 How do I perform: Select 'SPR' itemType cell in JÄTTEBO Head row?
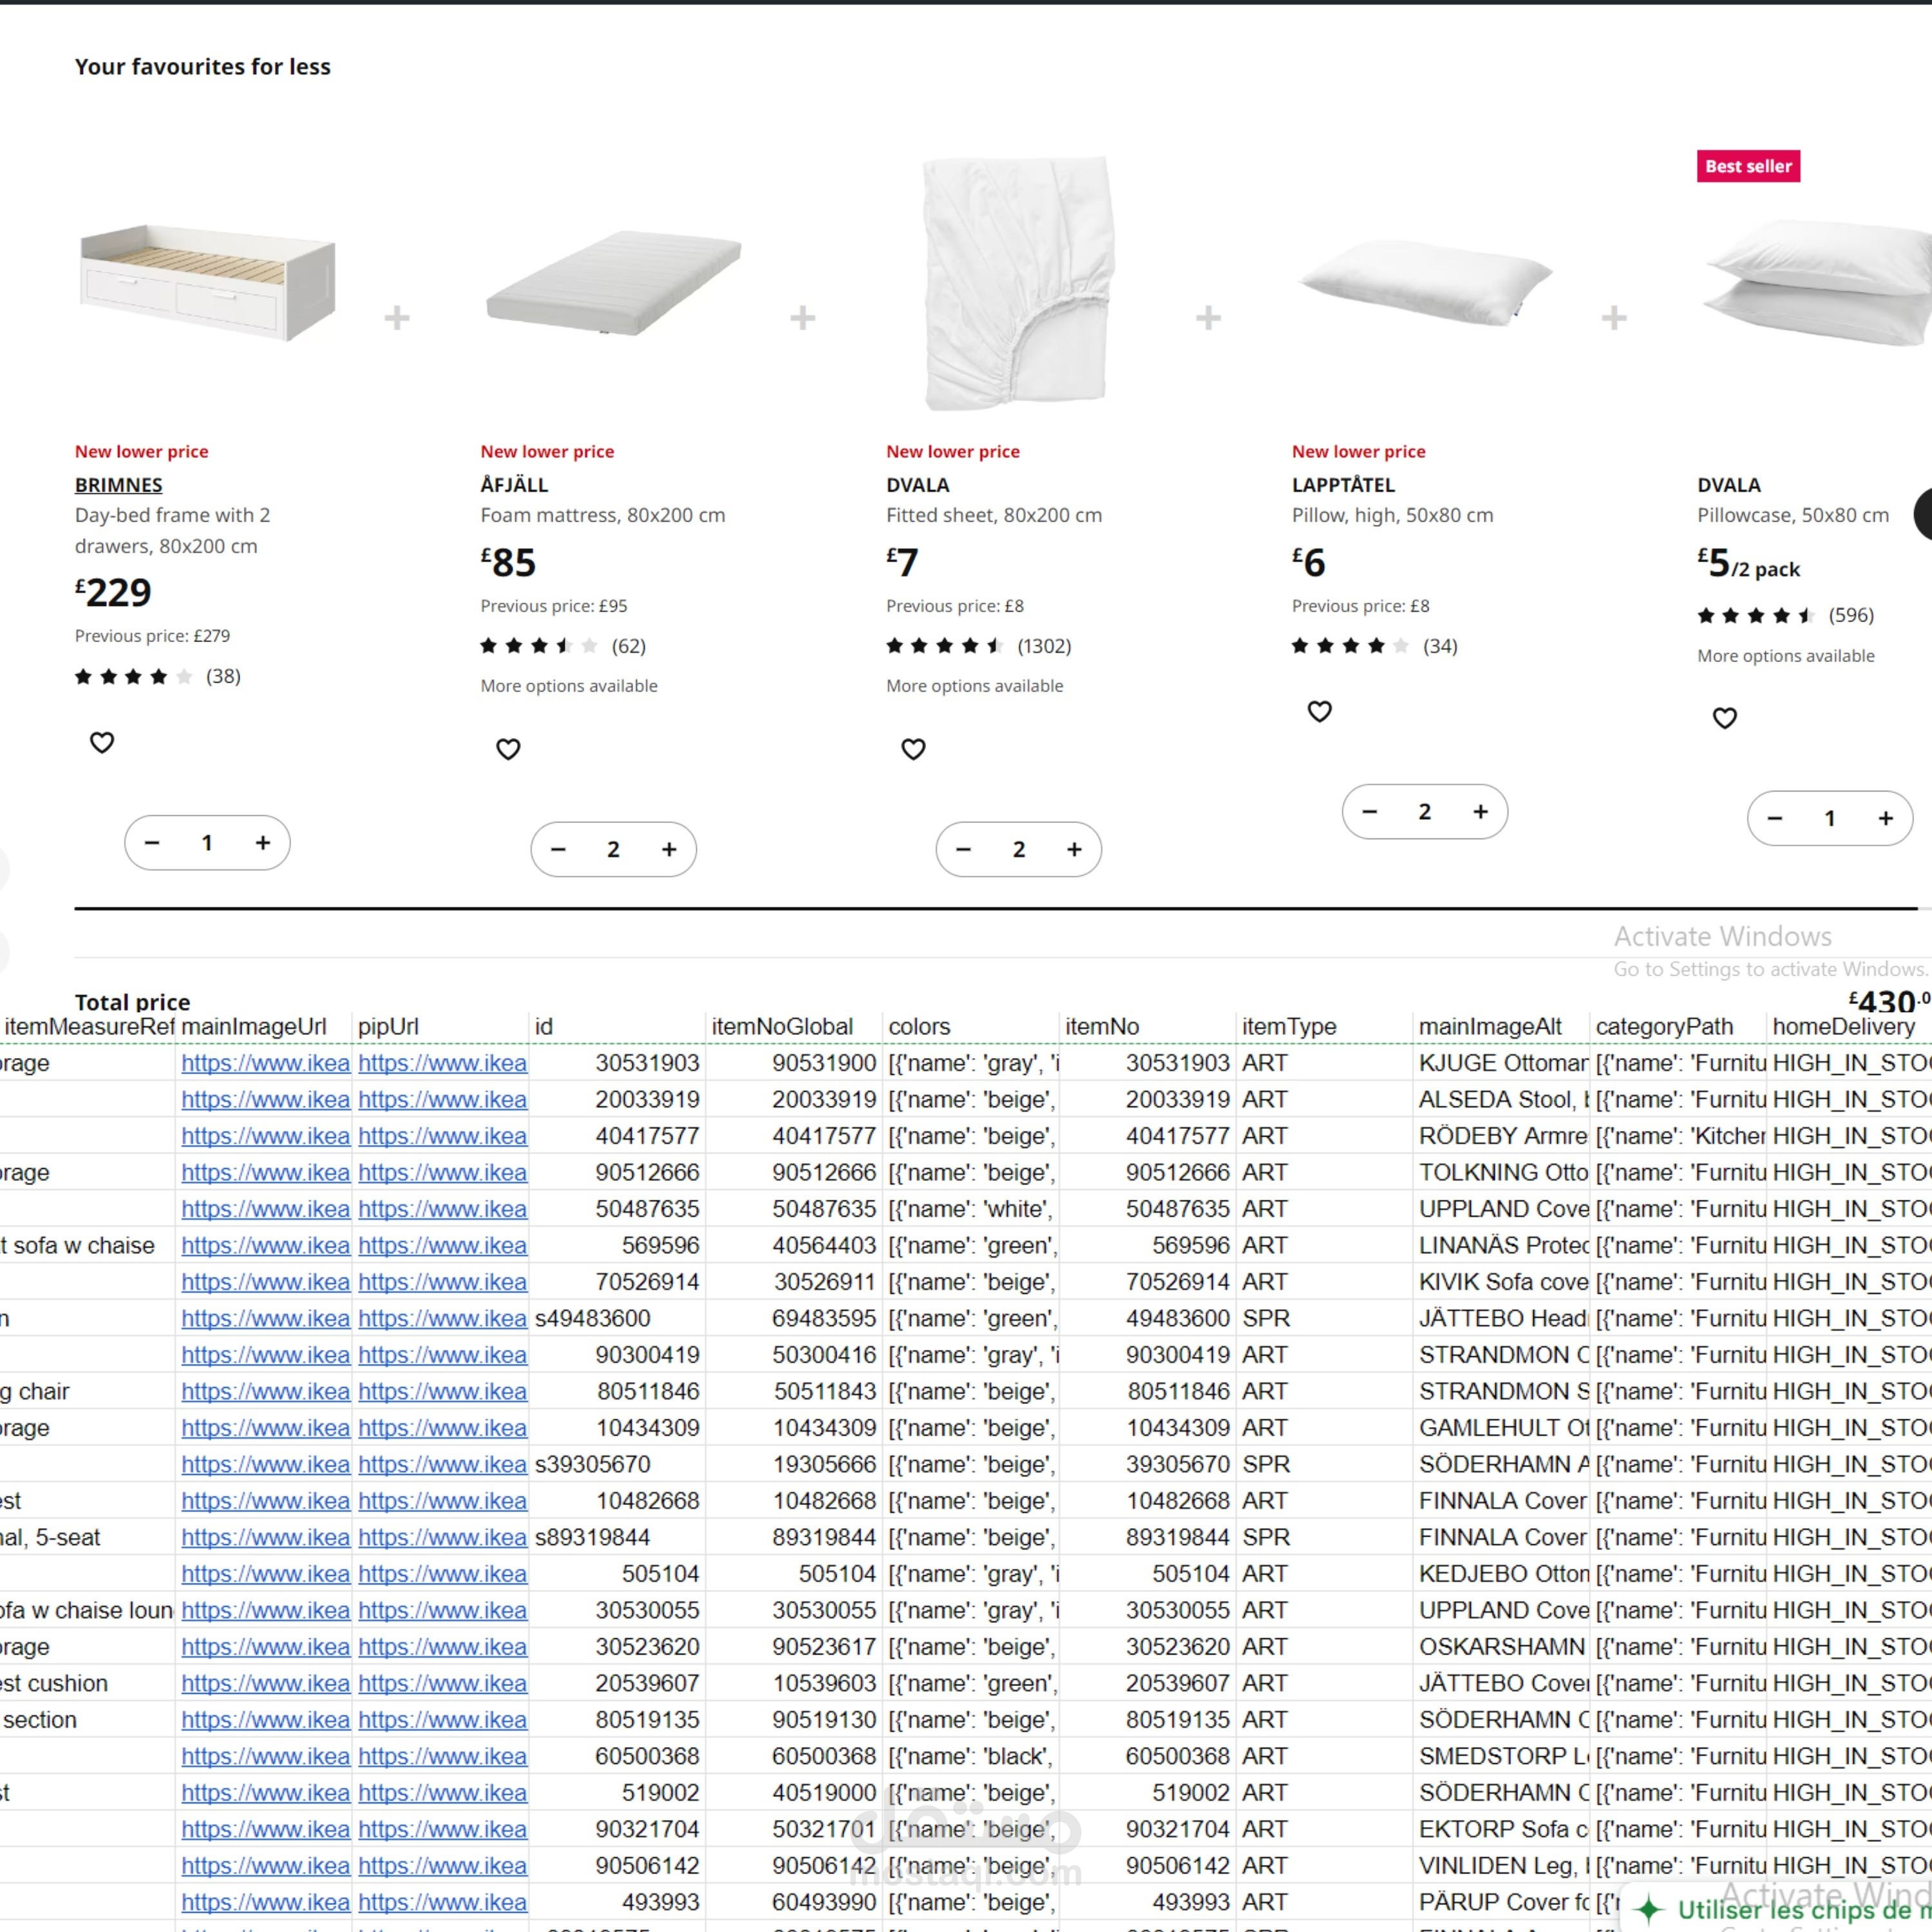click(x=1326, y=1318)
